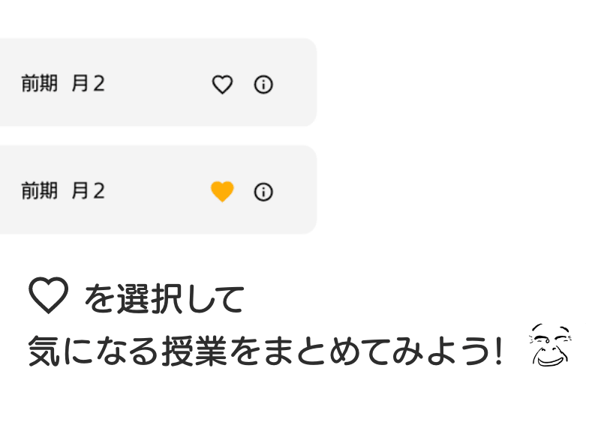Click the gap between the orange heart and its info icon
The width and height of the screenshot is (607, 422).
tap(243, 192)
